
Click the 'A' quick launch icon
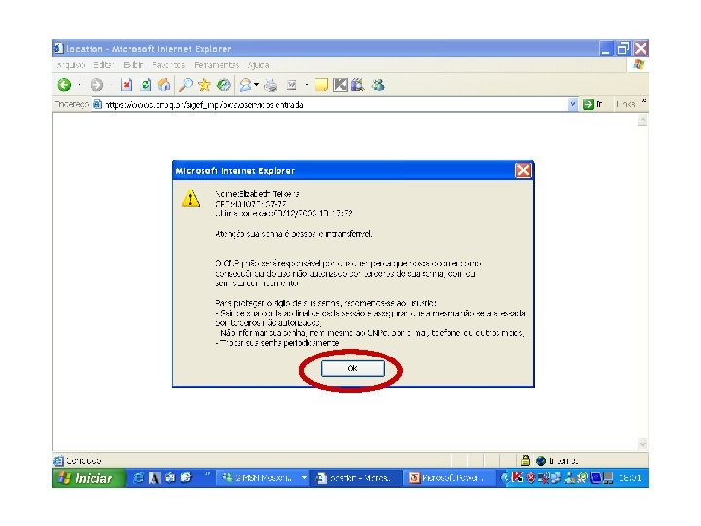(155, 478)
